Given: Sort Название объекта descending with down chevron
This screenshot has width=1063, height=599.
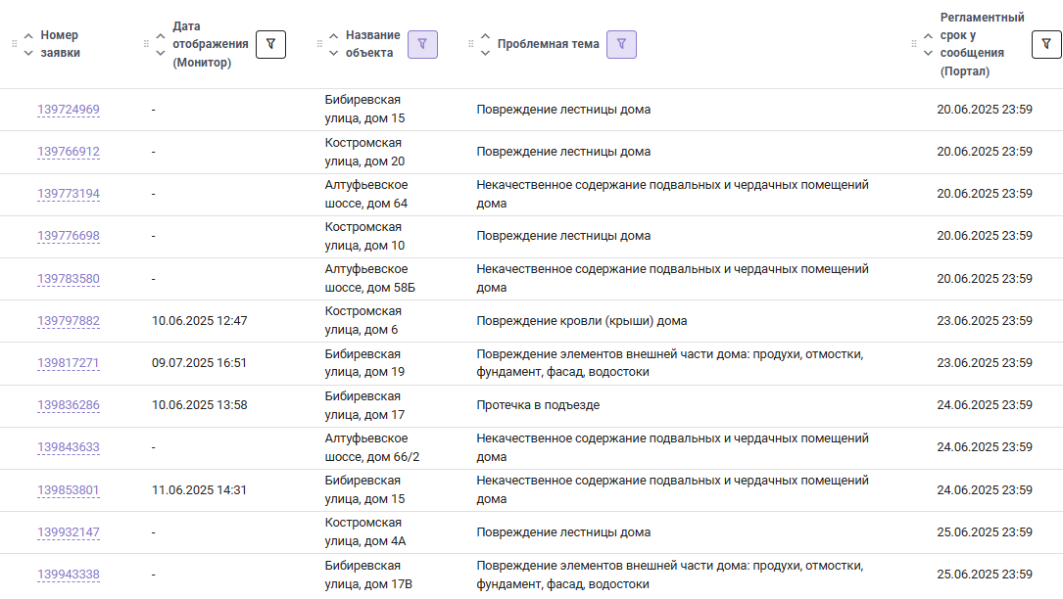Looking at the screenshot, I should coord(333,53).
